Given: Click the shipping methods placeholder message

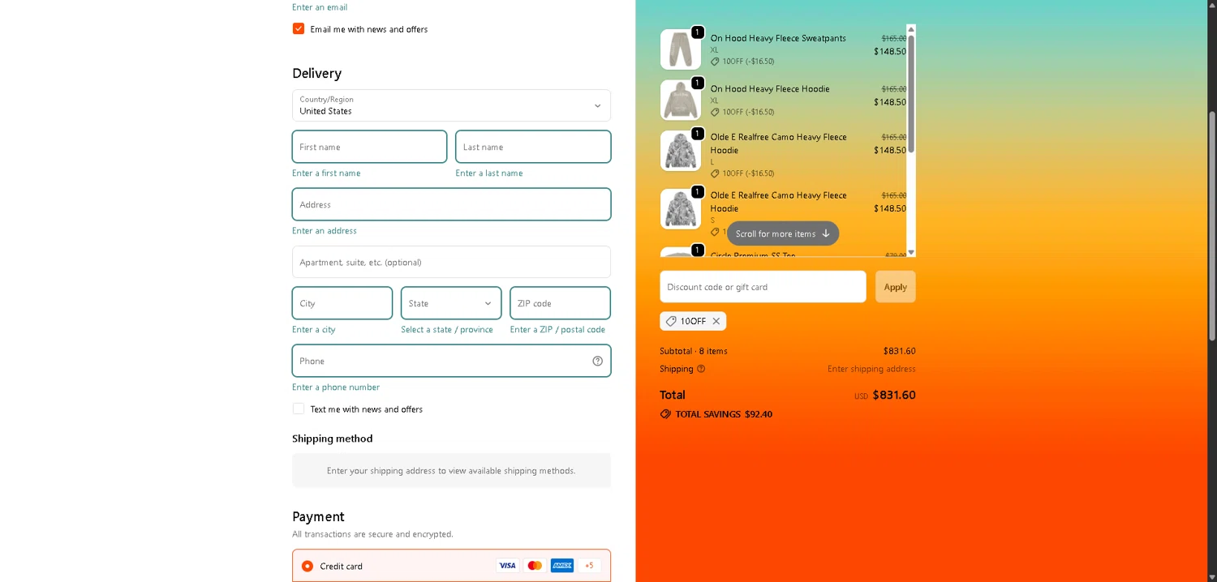Looking at the screenshot, I should pyautogui.click(x=451, y=471).
